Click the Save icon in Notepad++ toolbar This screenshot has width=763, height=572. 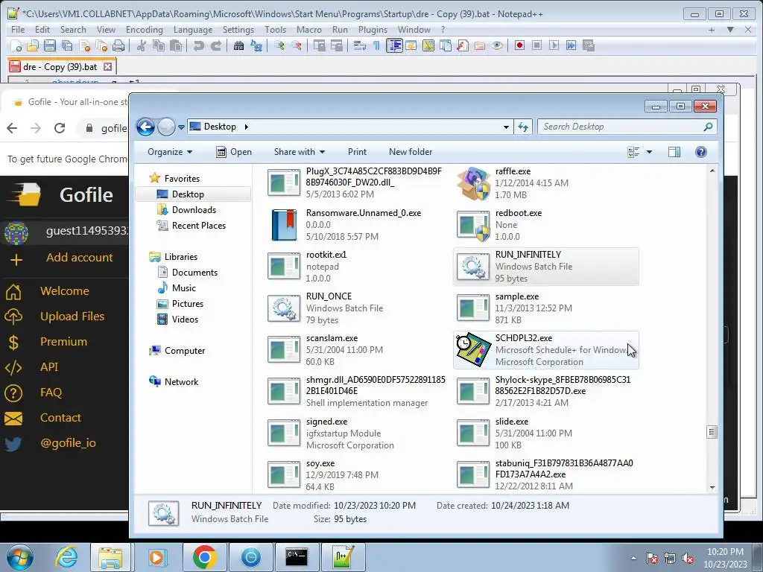pyautogui.click(x=50, y=45)
